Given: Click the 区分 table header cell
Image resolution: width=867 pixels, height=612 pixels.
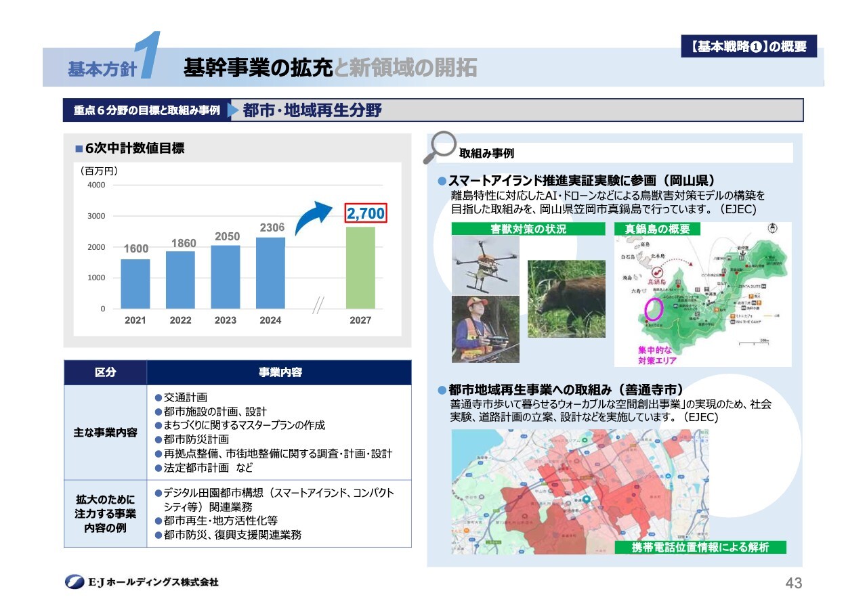Looking at the screenshot, I should (106, 372).
